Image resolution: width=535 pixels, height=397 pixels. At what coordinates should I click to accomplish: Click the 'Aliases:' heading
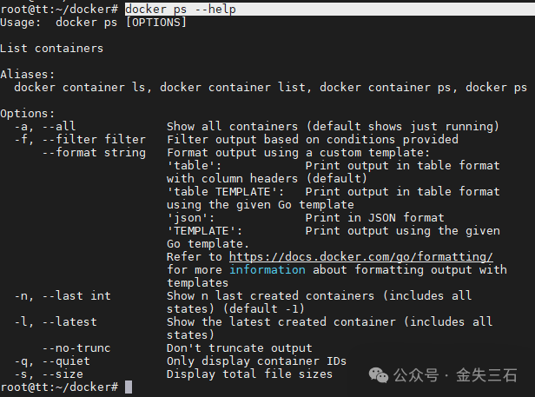point(27,75)
